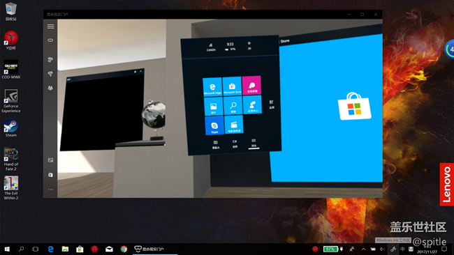Click the speaker volume icon in tray
454x255 pixels.
tap(382, 249)
